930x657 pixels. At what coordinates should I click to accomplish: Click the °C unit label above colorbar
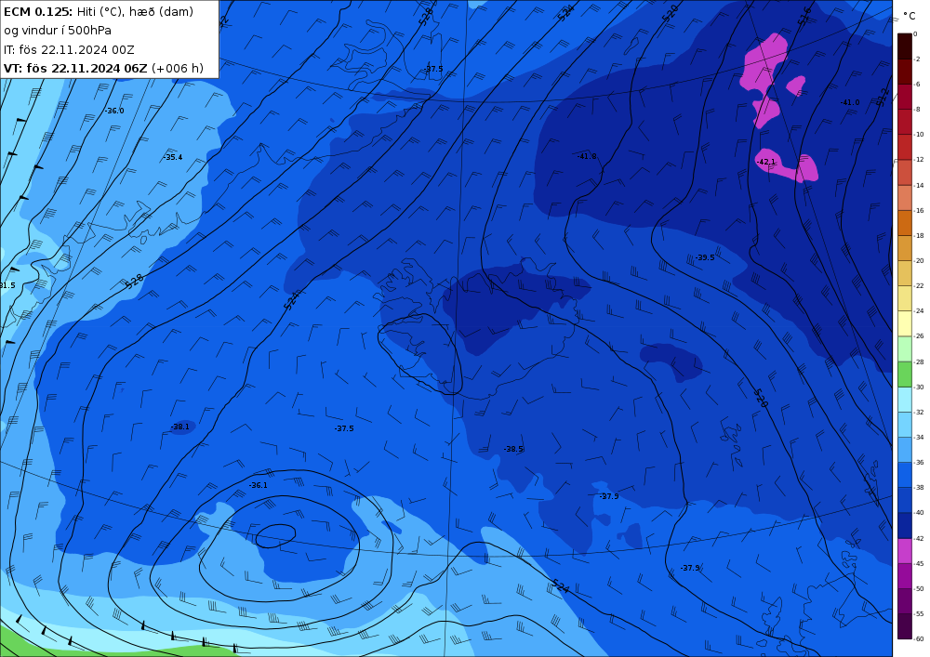910,16
